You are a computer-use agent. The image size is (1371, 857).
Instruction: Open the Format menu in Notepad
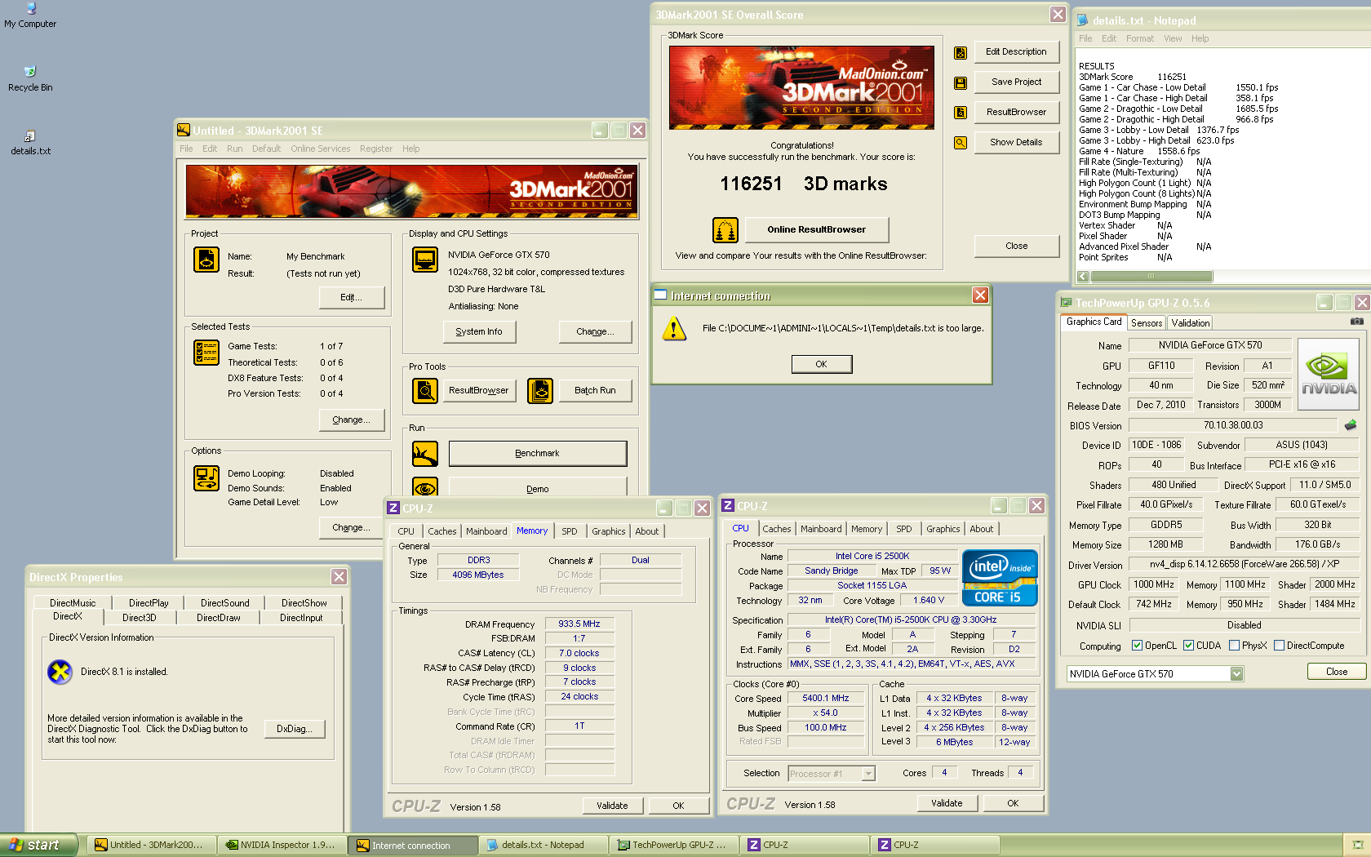1139,38
